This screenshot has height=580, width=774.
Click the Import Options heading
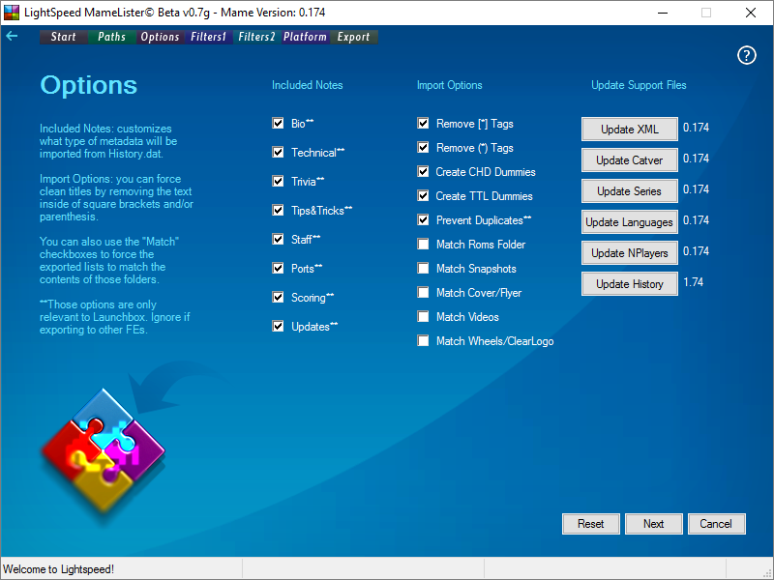tap(449, 85)
